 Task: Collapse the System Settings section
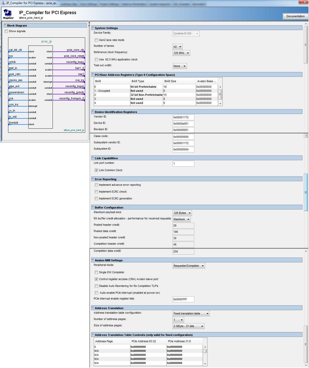coord(93,28)
